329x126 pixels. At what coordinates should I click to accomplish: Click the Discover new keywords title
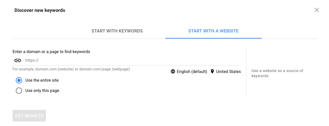point(40,10)
